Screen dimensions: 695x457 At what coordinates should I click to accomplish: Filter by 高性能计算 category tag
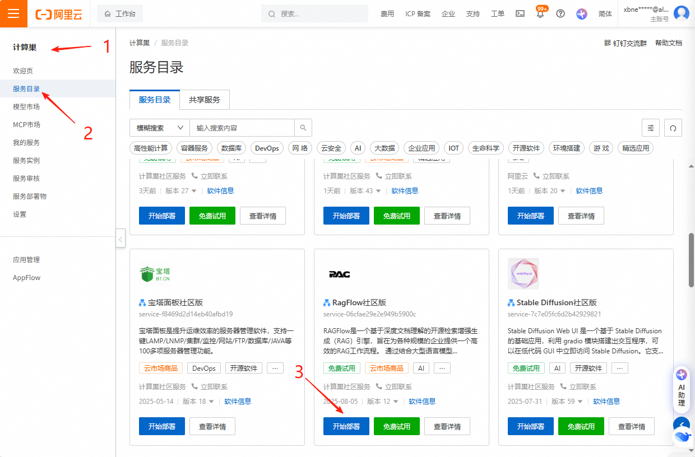click(151, 148)
